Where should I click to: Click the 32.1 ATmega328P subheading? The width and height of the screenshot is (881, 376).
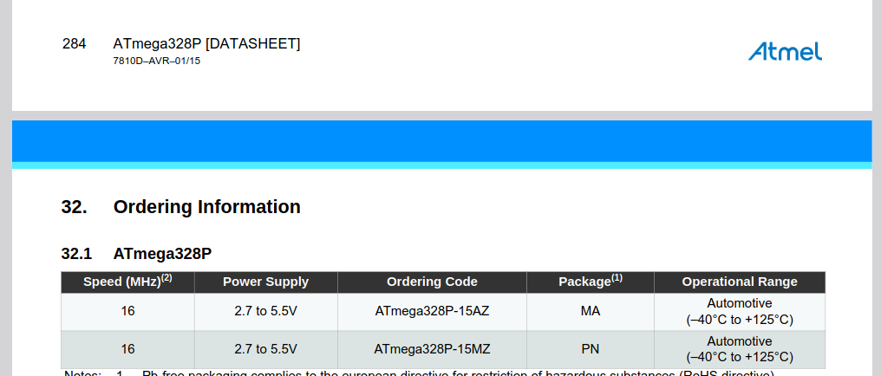coord(136,254)
